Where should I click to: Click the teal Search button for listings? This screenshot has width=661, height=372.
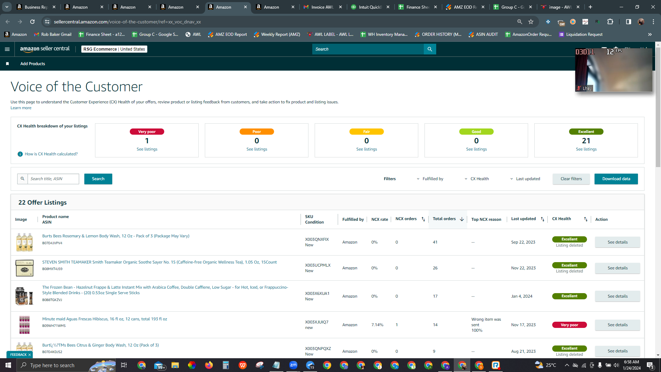[98, 179]
